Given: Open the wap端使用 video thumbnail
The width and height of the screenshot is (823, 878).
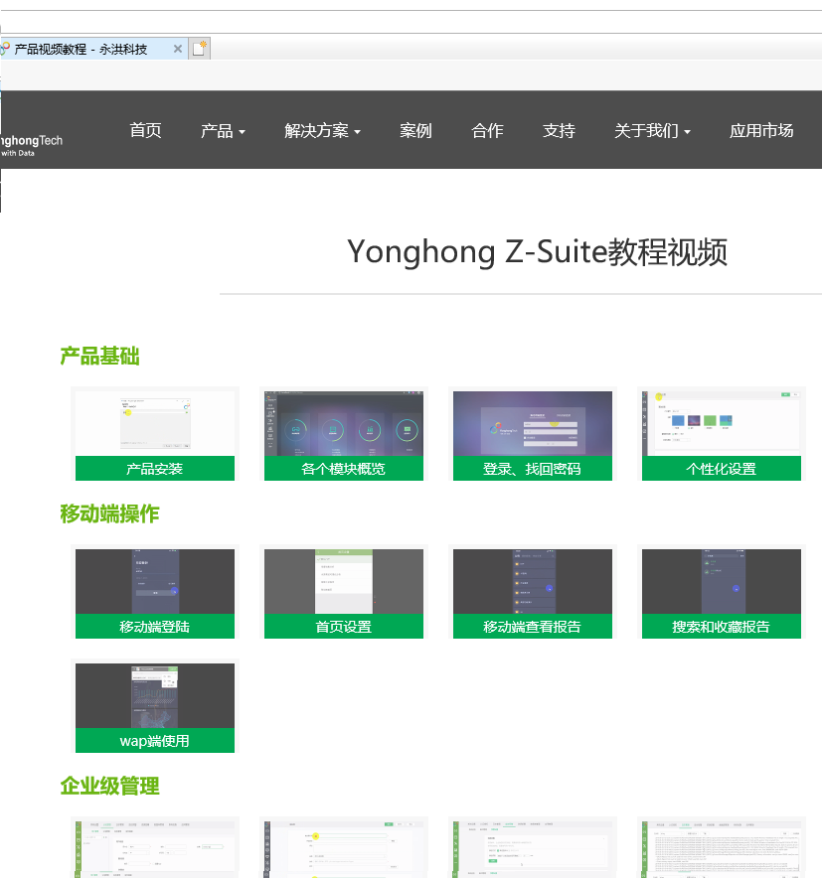Looking at the screenshot, I should click(155, 695).
